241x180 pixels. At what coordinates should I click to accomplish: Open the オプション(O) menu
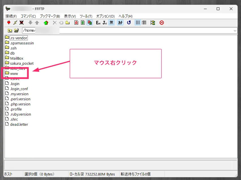pos(105,16)
